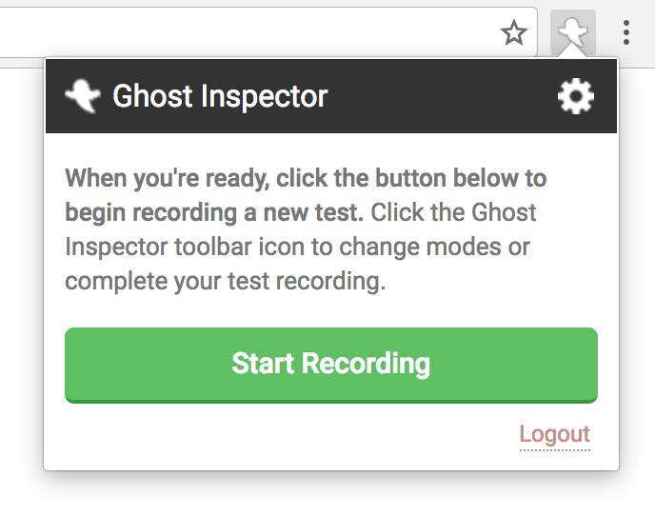Click the "begin recording a new test" bold text
This screenshot has width=655, height=516.
click(x=215, y=212)
